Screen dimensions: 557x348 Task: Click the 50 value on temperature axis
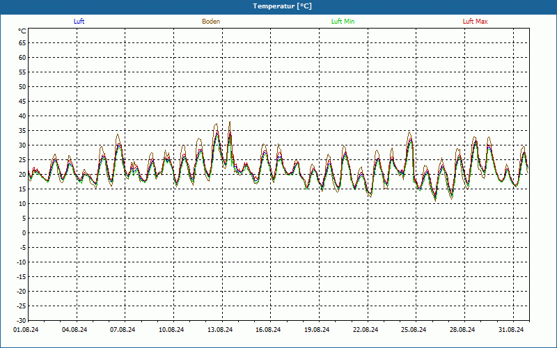pos(22,86)
